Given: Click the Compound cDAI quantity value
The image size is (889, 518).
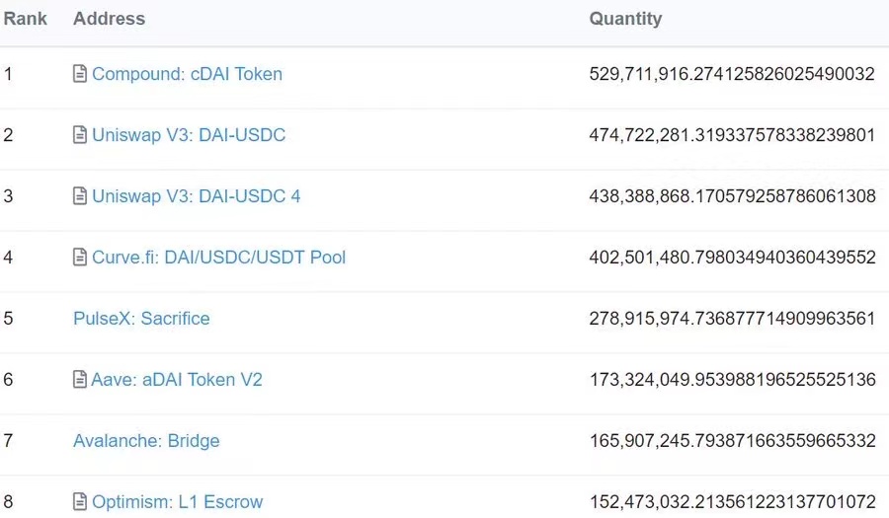Looking at the screenshot, I should tap(732, 74).
